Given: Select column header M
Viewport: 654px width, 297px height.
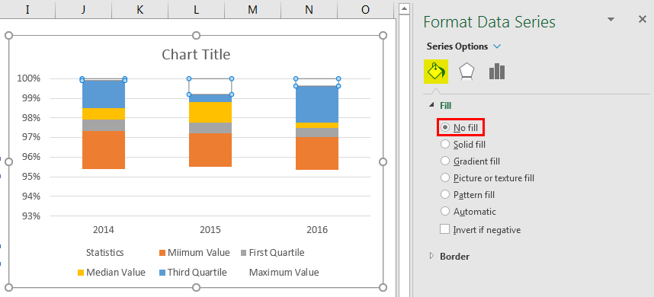Looking at the screenshot, I should point(253,10).
